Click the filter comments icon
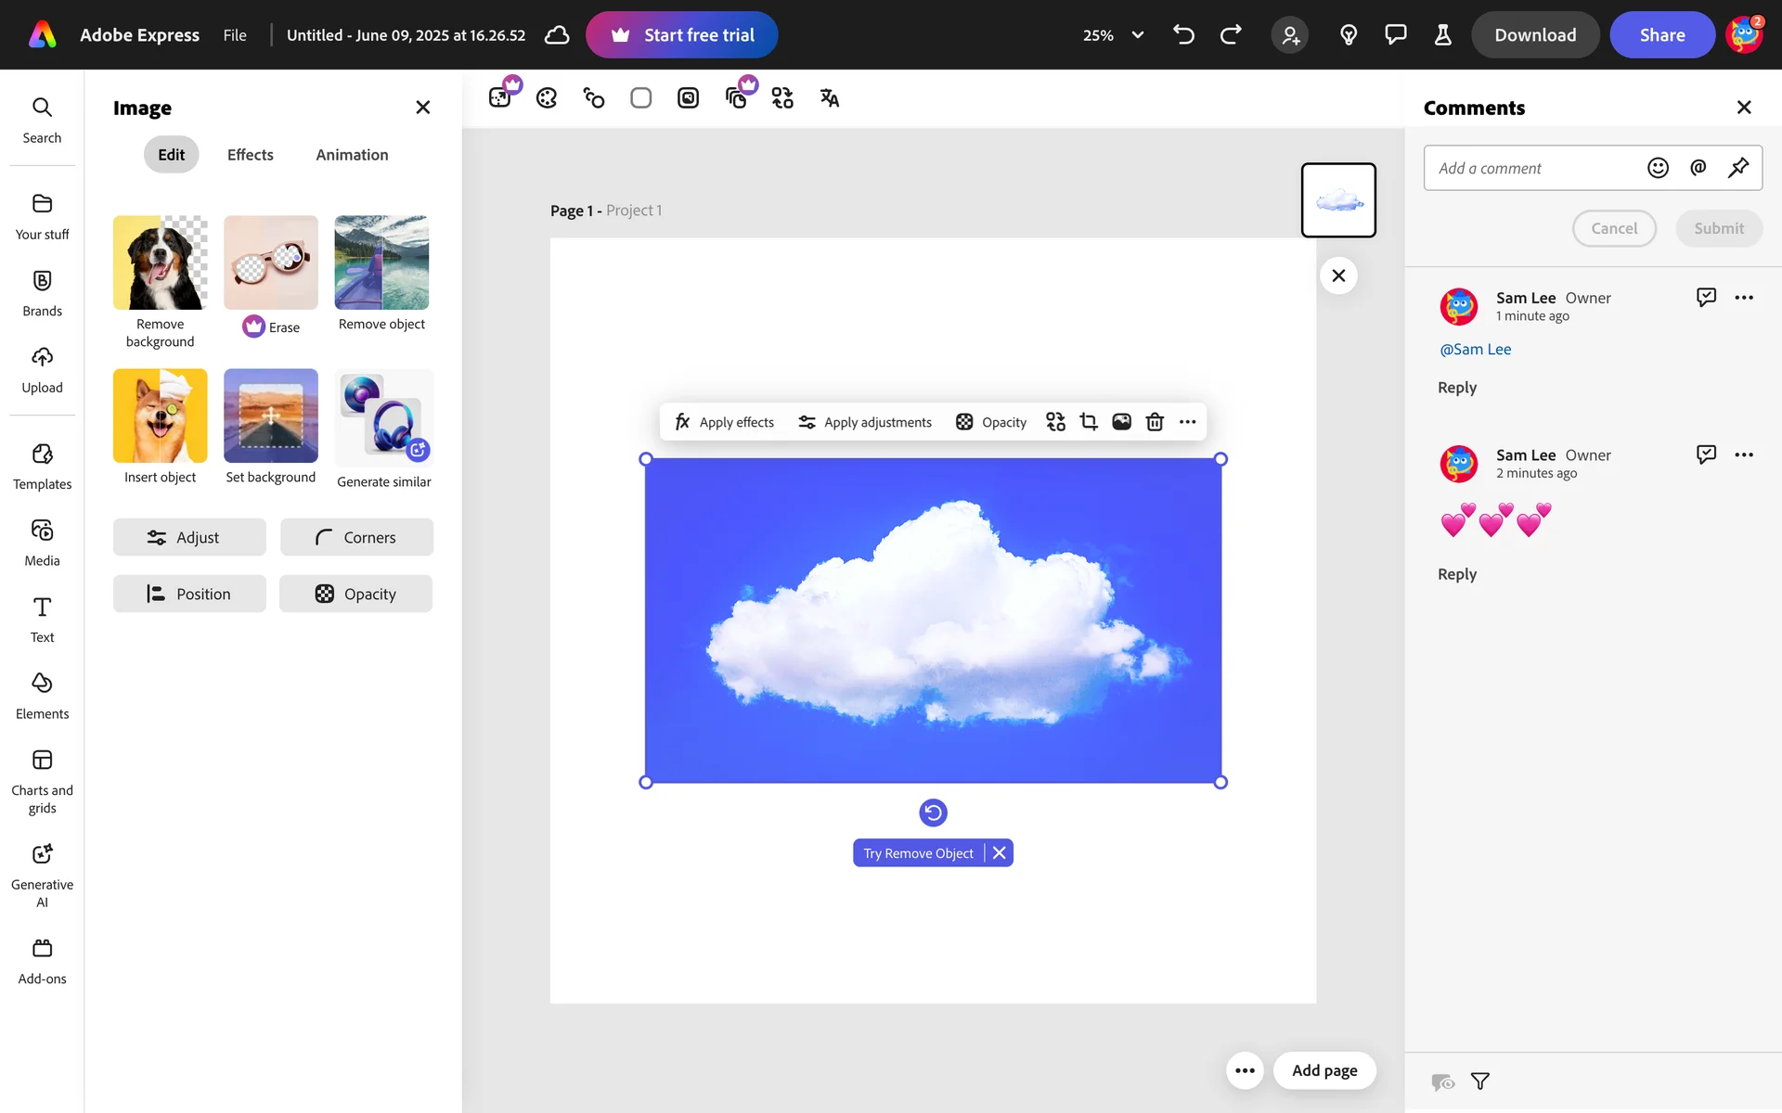Screen dimensions: 1782x1113 (1480, 1081)
